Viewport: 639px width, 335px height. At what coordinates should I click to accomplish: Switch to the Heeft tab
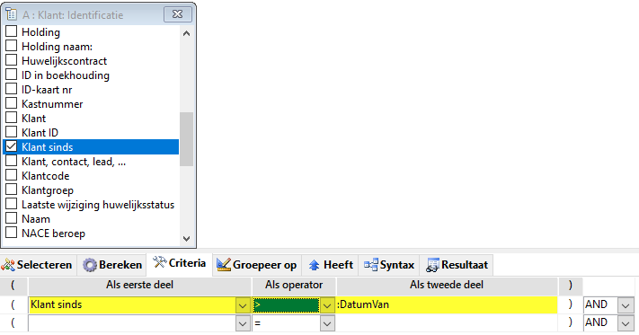pyautogui.click(x=331, y=265)
